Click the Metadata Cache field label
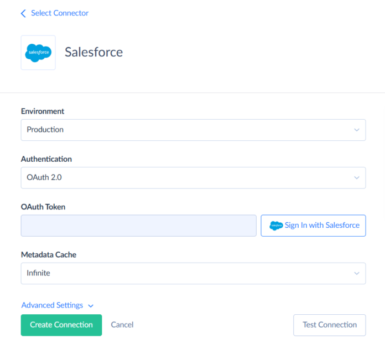The width and height of the screenshot is (385, 353). [x=49, y=255]
